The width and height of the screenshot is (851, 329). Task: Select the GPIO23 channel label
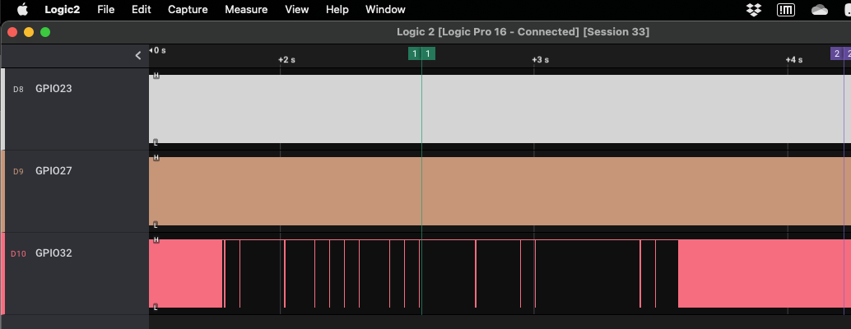click(x=53, y=88)
